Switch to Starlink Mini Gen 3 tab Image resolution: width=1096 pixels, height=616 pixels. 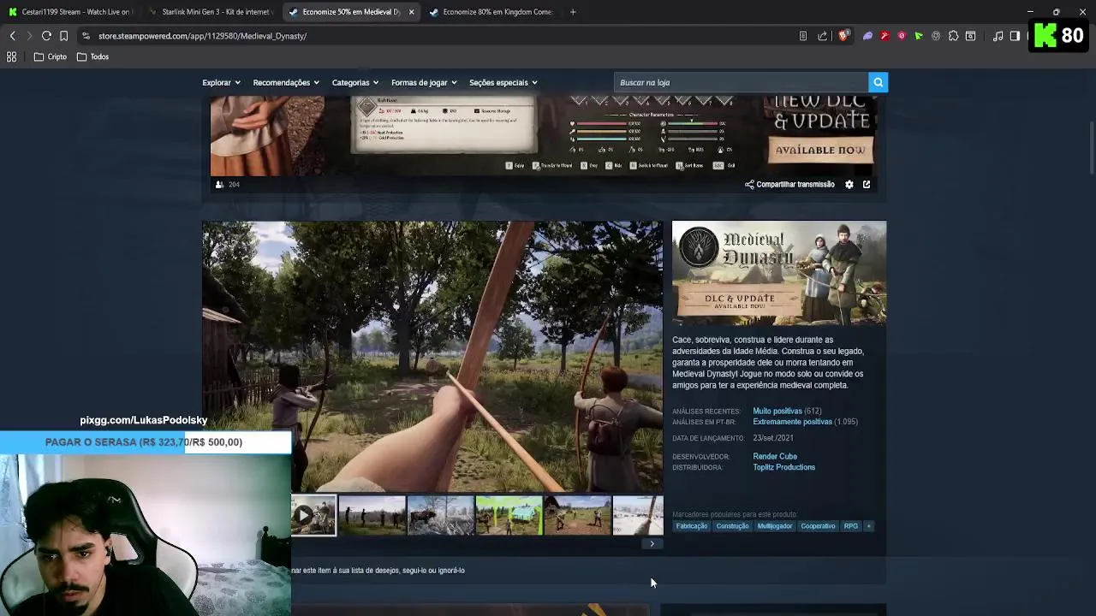point(210,12)
